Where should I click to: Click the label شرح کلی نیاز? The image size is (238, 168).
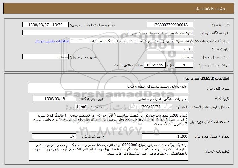pos(218,89)
